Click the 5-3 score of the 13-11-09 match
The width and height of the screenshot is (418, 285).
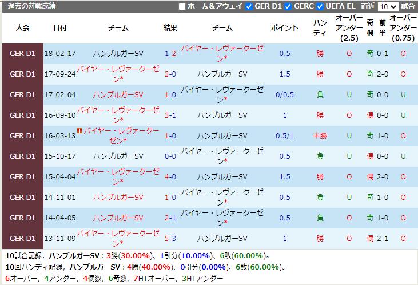[x=170, y=239]
